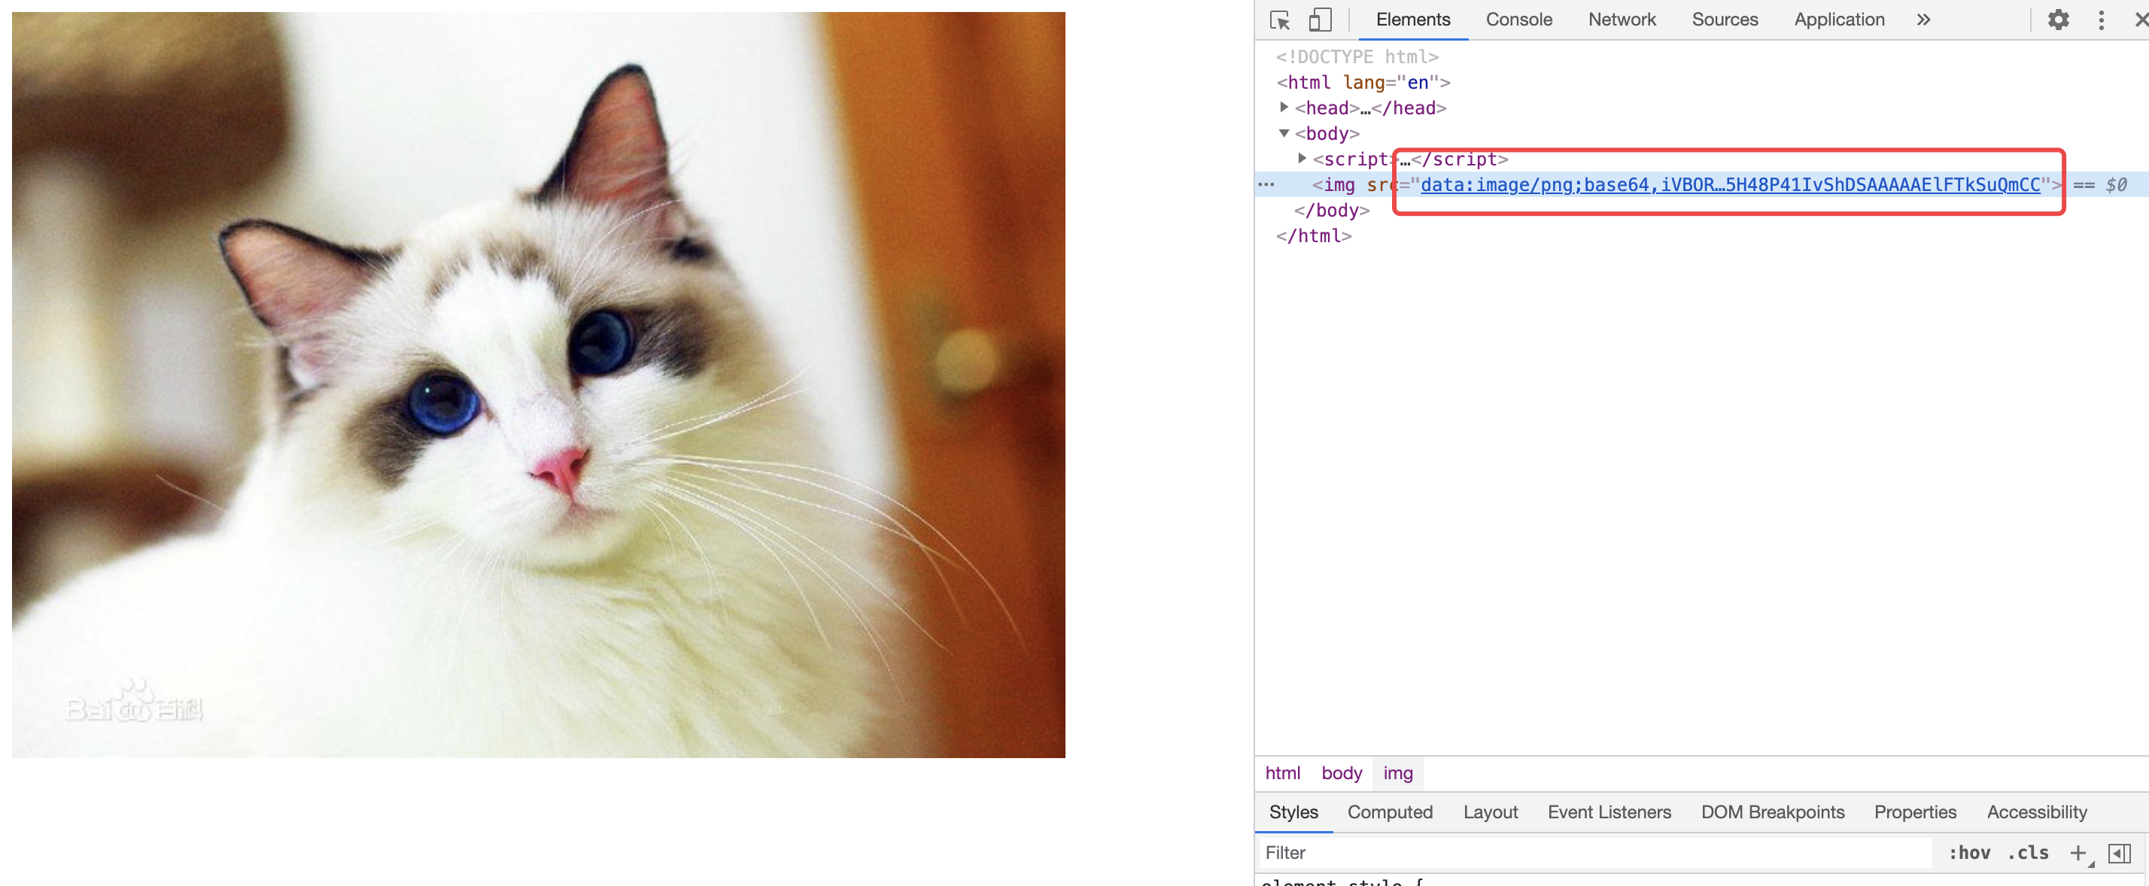Toggle element state with the :hov button
Viewport: 2149px width, 886px height.
(1971, 853)
